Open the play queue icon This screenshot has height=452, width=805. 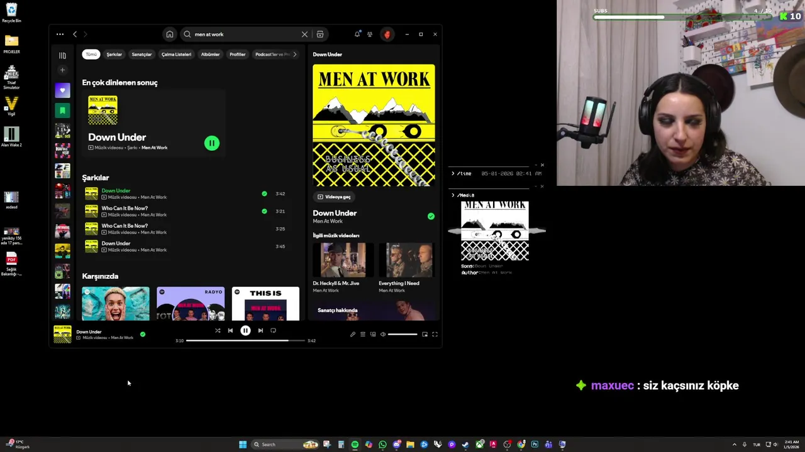click(363, 334)
